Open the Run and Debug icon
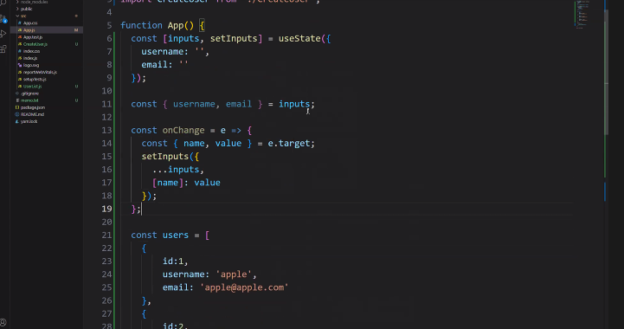Screen dimensions: 624x329 [3, 34]
